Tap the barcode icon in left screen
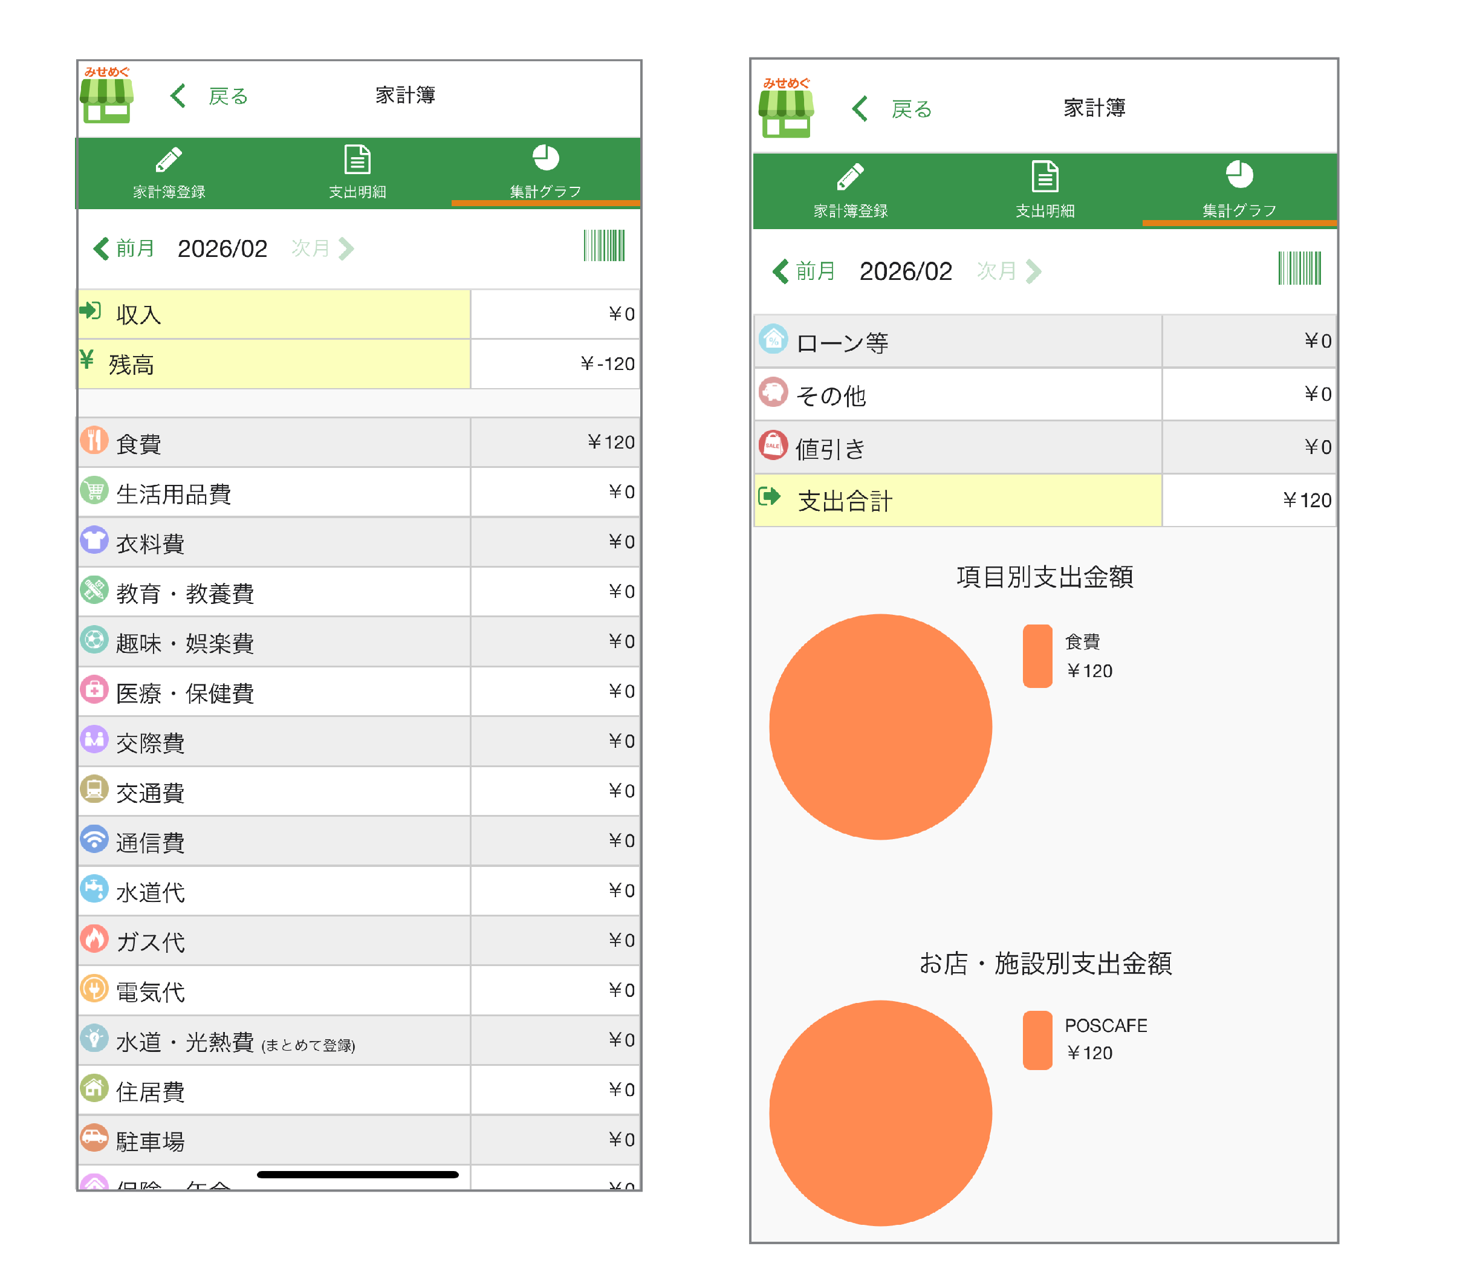The image size is (1483, 1272). (x=604, y=245)
